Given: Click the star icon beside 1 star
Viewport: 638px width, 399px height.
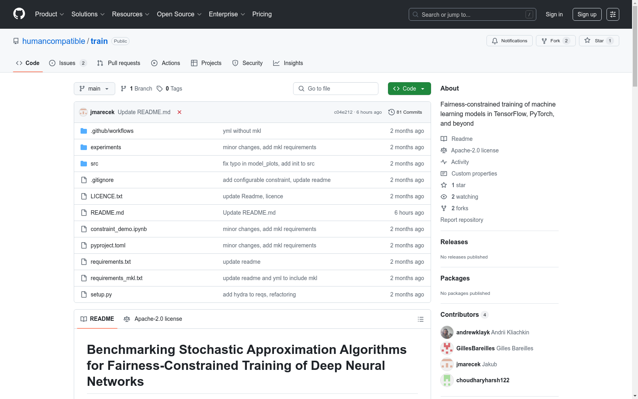Looking at the screenshot, I should point(444,185).
